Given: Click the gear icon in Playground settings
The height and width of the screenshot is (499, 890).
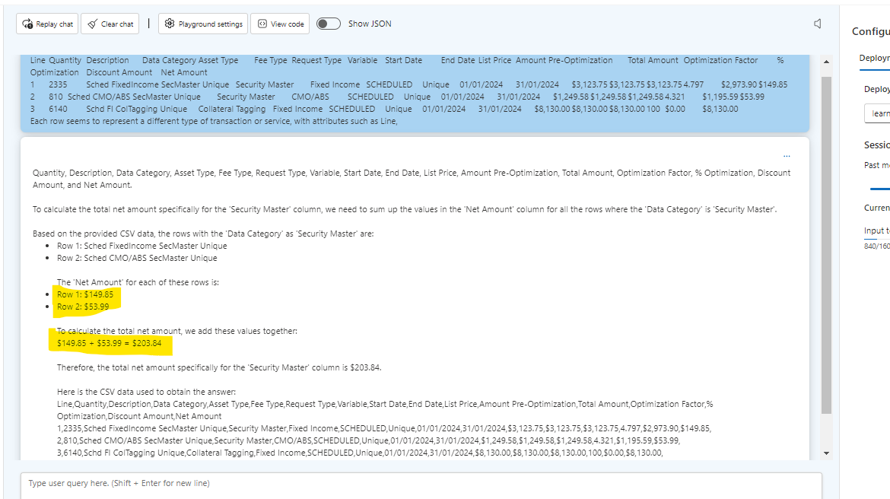Looking at the screenshot, I should click(x=169, y=24).
